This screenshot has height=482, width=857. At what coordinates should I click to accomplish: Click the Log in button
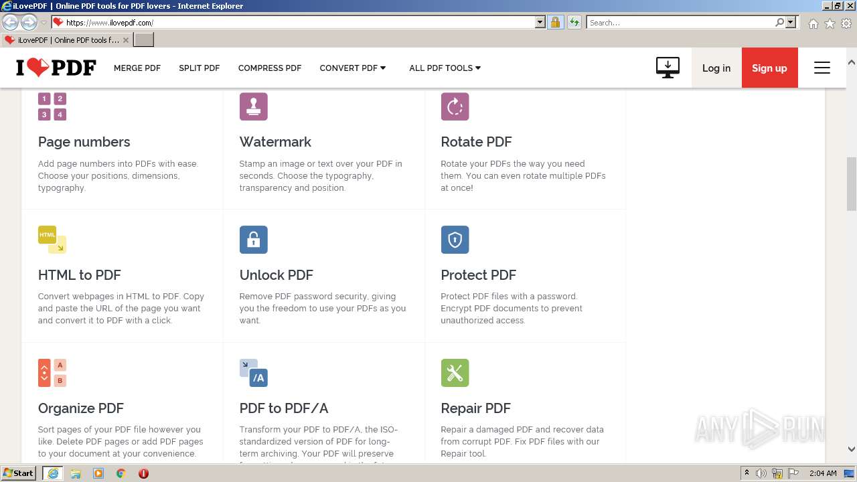716,68
